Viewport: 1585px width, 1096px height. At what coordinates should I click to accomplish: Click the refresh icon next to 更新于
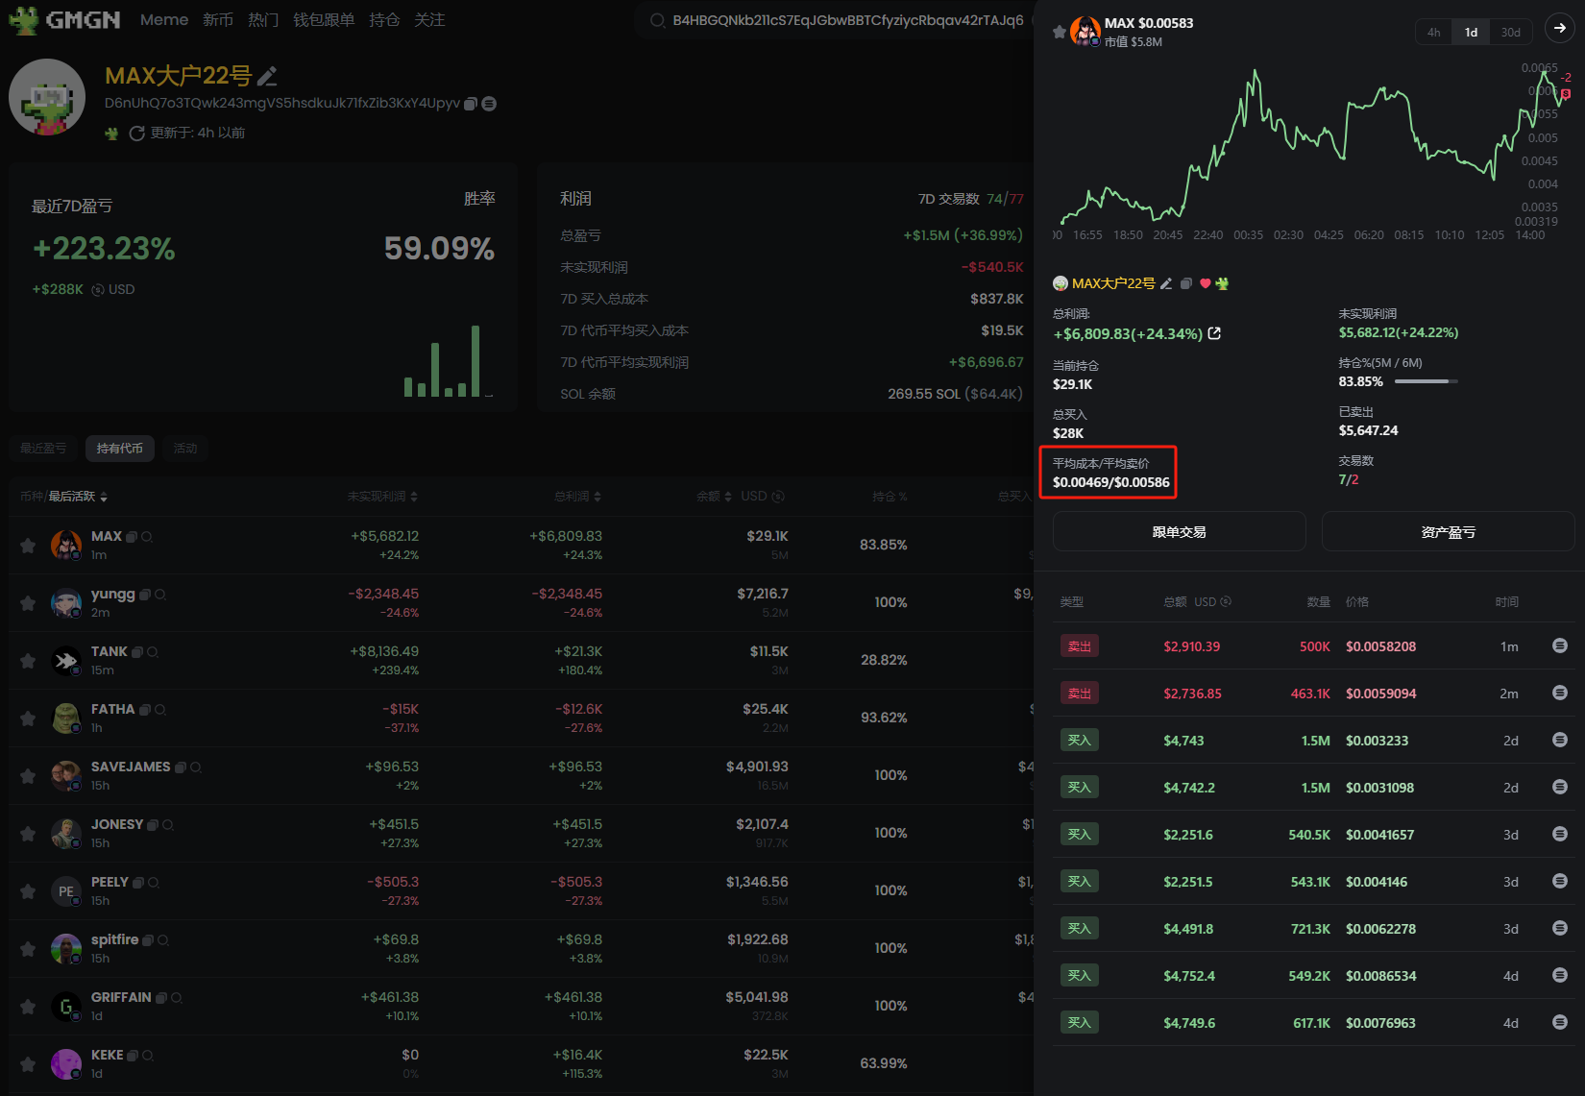tap(137, 134)
